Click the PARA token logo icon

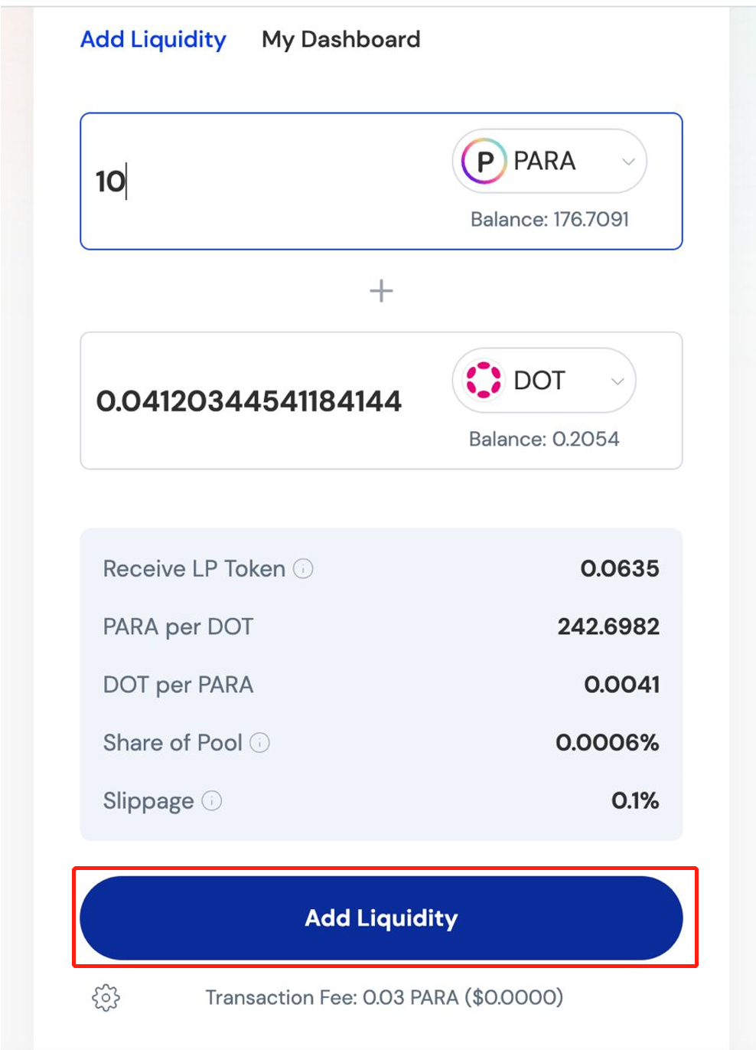[x=484, y=161]
